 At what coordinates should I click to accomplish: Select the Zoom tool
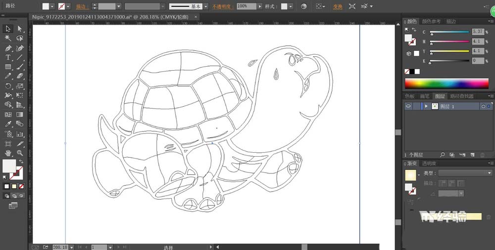20,153
